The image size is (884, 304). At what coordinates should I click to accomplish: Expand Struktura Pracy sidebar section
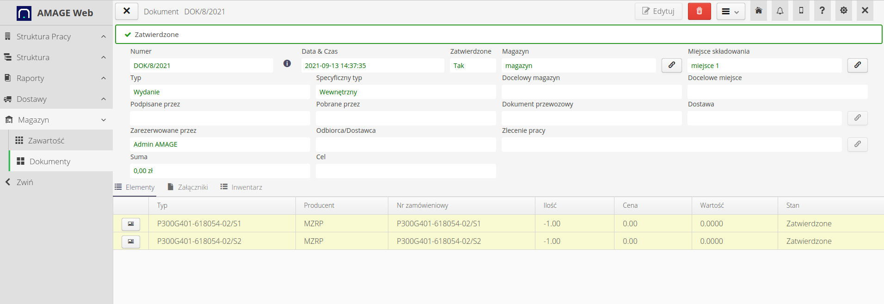[x=56, y=37]
